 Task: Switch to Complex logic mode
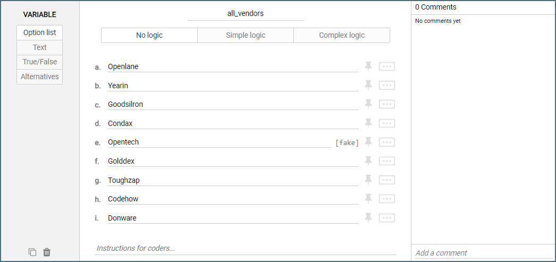(342, 36)
